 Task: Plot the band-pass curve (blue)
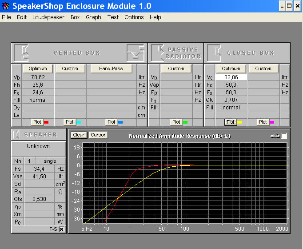112,122
